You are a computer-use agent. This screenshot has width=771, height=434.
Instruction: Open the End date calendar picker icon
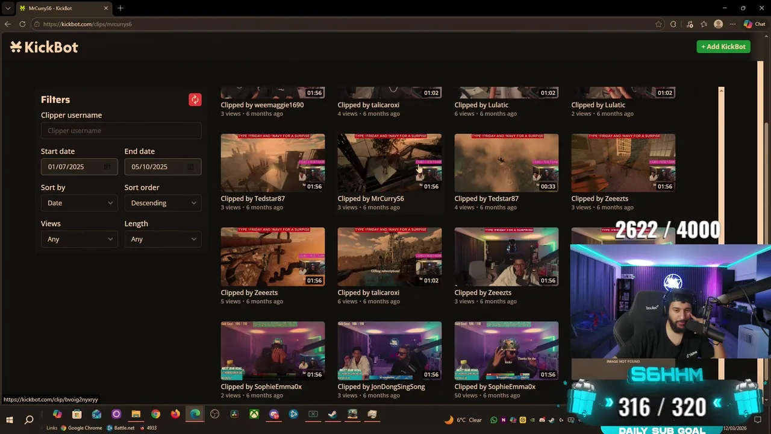190,167
